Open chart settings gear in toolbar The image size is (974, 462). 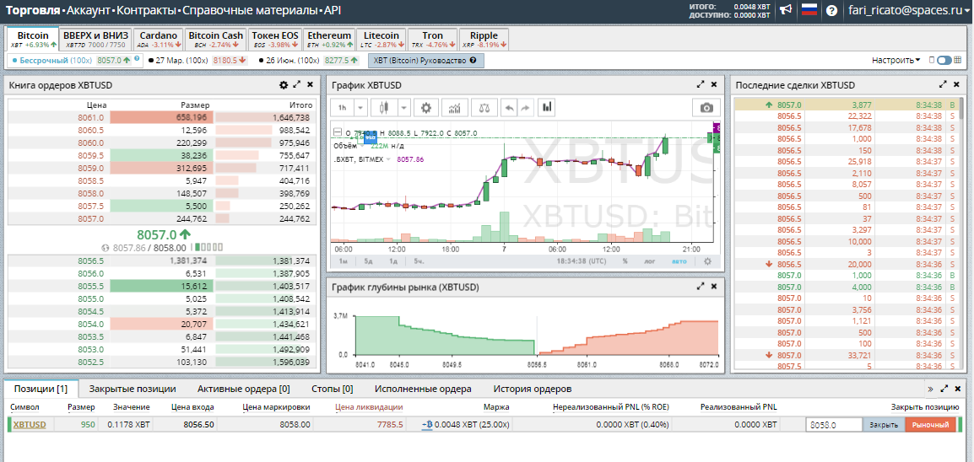point(426,107)
